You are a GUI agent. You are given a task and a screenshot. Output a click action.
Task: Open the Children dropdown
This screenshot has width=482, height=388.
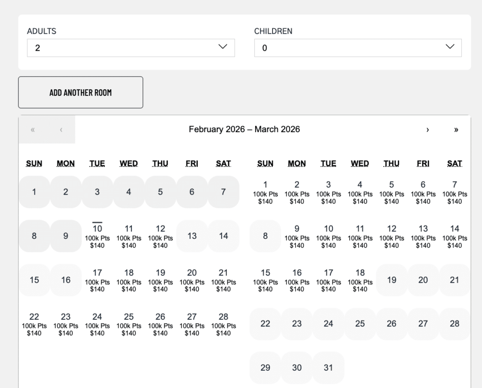click(x=358, y=48)
